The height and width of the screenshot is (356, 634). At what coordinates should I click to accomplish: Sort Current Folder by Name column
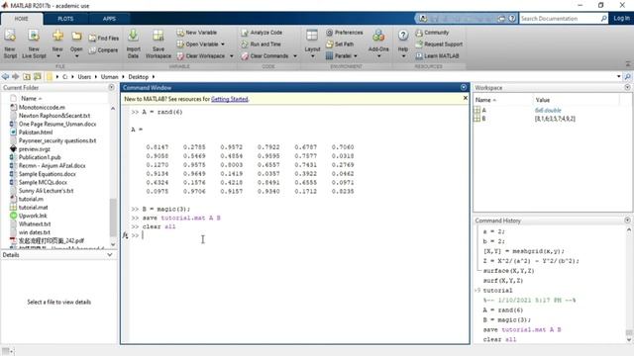(x=31, y=99)
